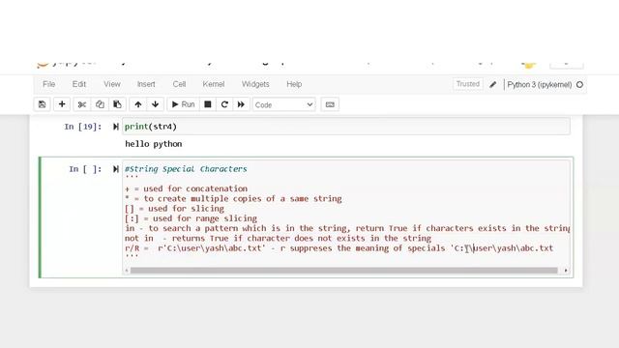Click line '[:] = used for range slicing'
The height and width of the screenshot is (348, 619).
coord(192,218)
